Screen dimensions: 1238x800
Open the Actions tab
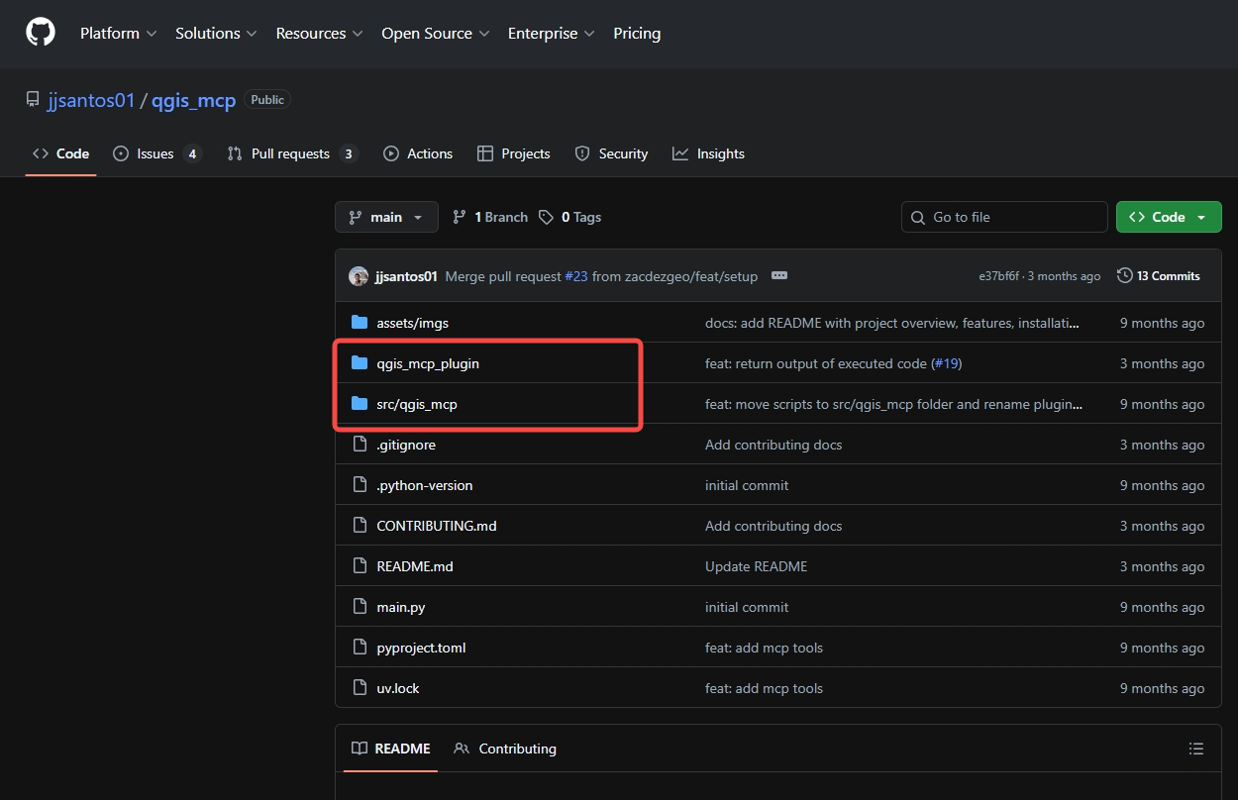point(418,153)
